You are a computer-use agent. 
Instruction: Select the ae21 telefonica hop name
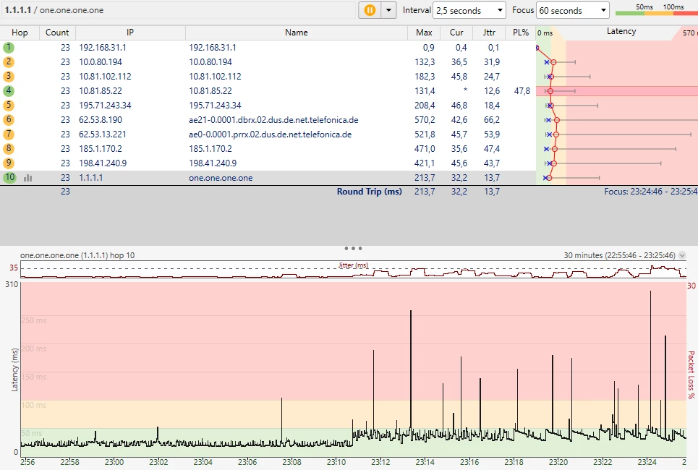[x=273, y=119]
